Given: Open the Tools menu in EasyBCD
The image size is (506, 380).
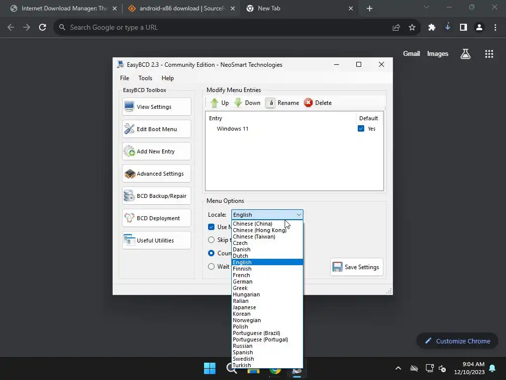Looking at the screenshot, I should click(x=145, y=78).
